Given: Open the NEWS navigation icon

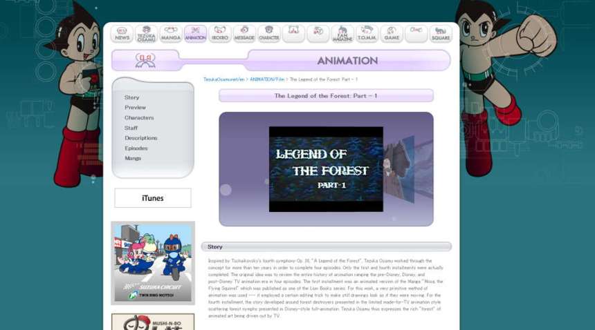Looking at the screenshot, I should tap(122, 34).
